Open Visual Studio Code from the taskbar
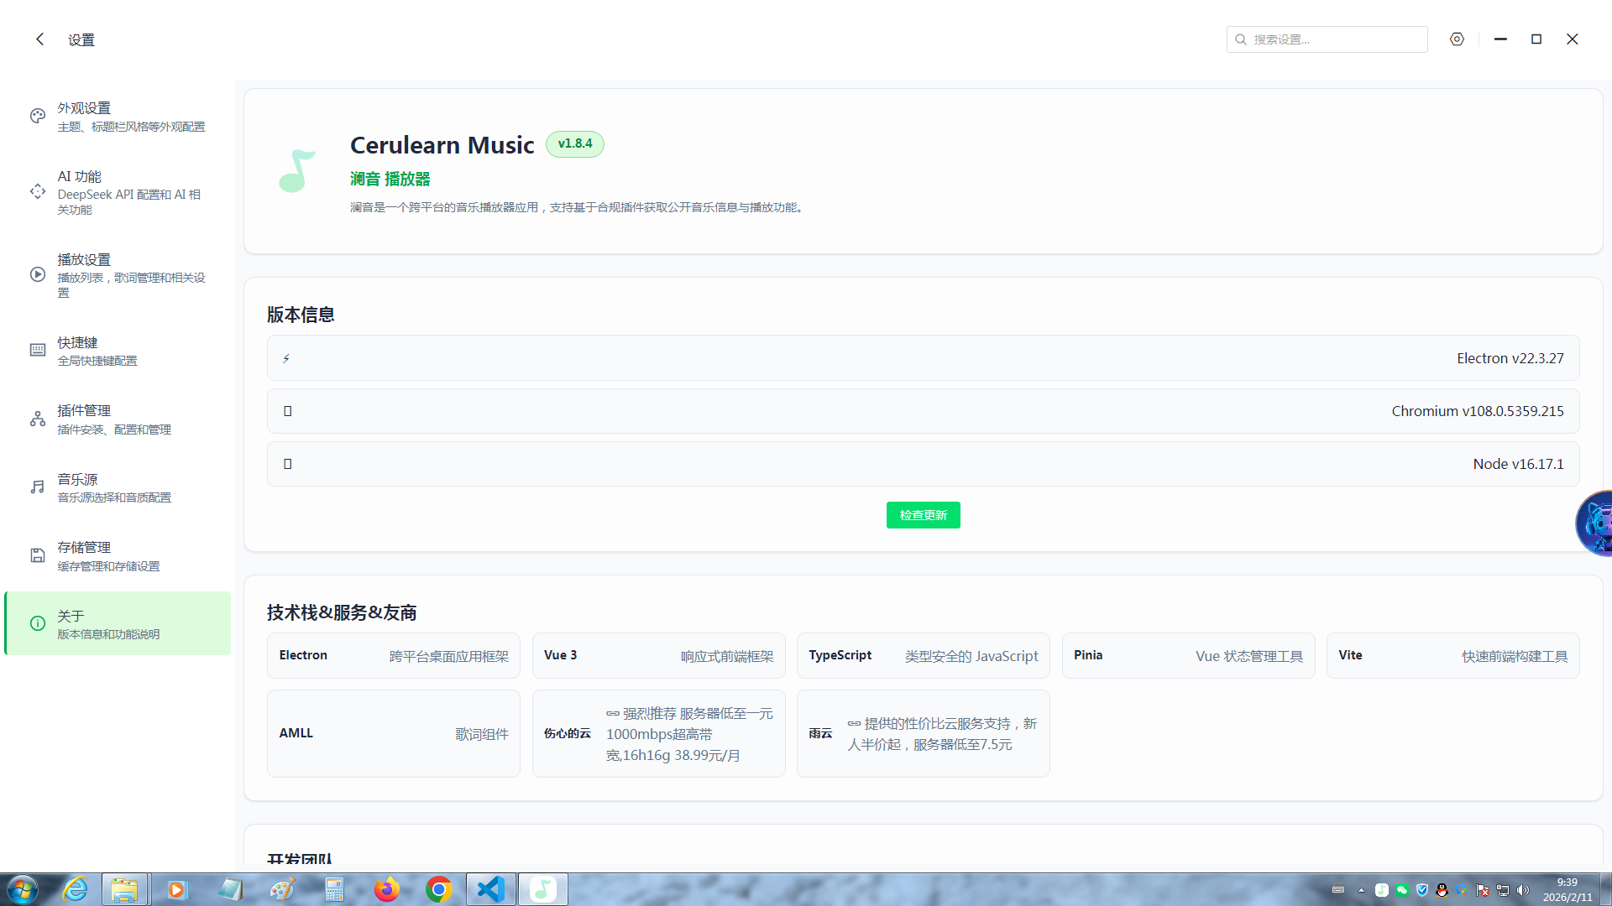The width and height of the screenshot is (1612, 906). [x=490, y=889]
